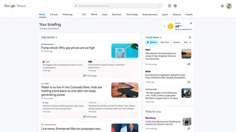Open the Bloomberg story thumbnail
The image size is (236, 132).
[x=187, y=121]
